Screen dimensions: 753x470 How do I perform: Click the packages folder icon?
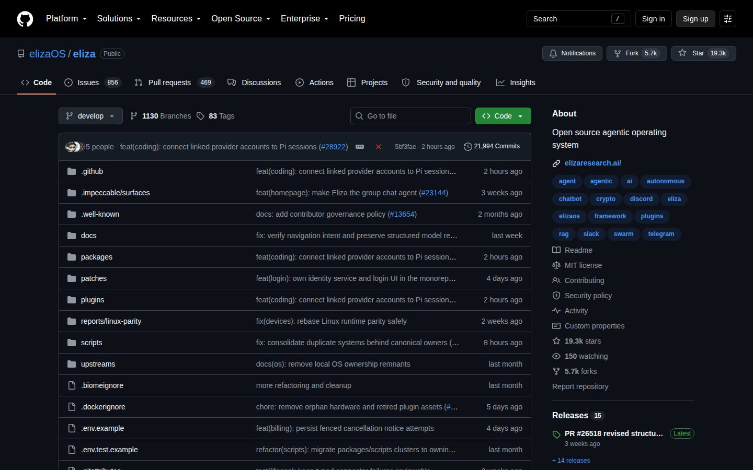point(72,257)
